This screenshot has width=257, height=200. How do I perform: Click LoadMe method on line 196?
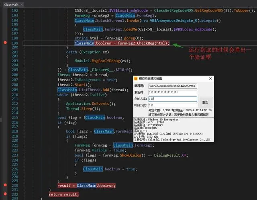131,29
